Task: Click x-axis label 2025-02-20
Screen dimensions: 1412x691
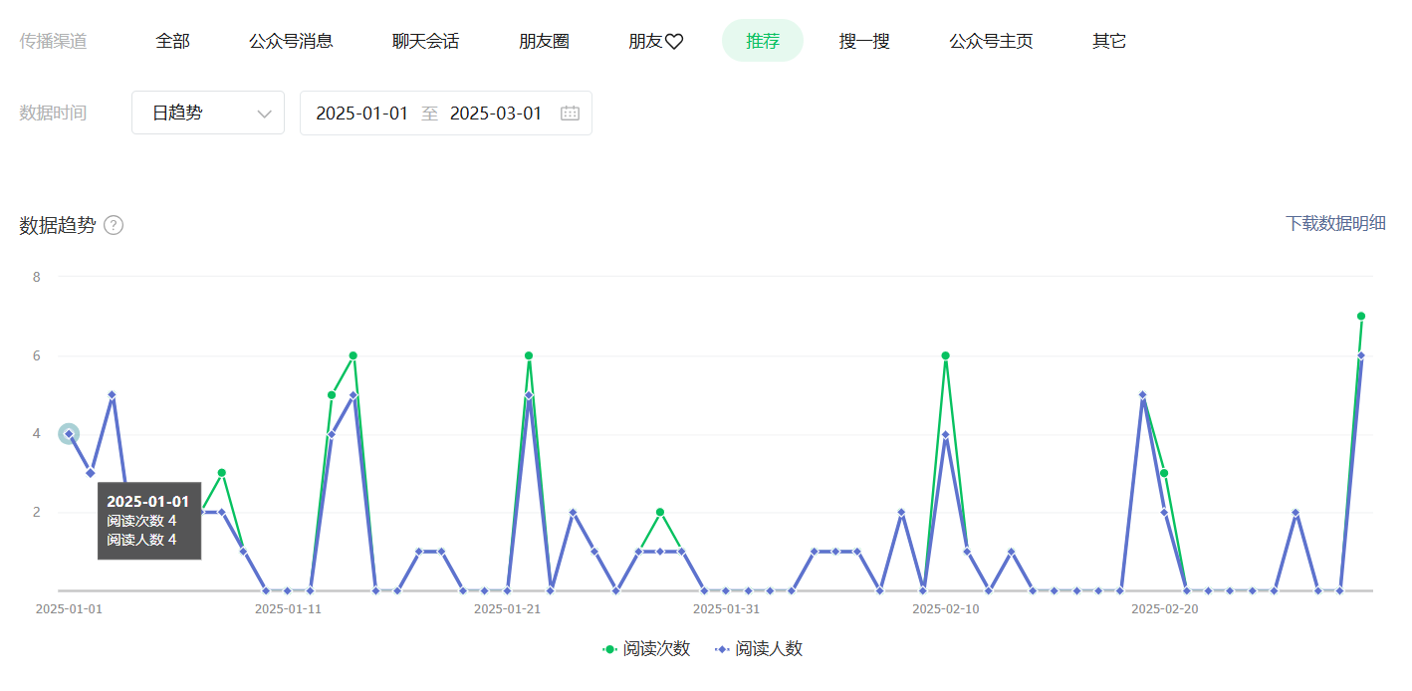Action: pyautogui.click(x=1164, y=608)
